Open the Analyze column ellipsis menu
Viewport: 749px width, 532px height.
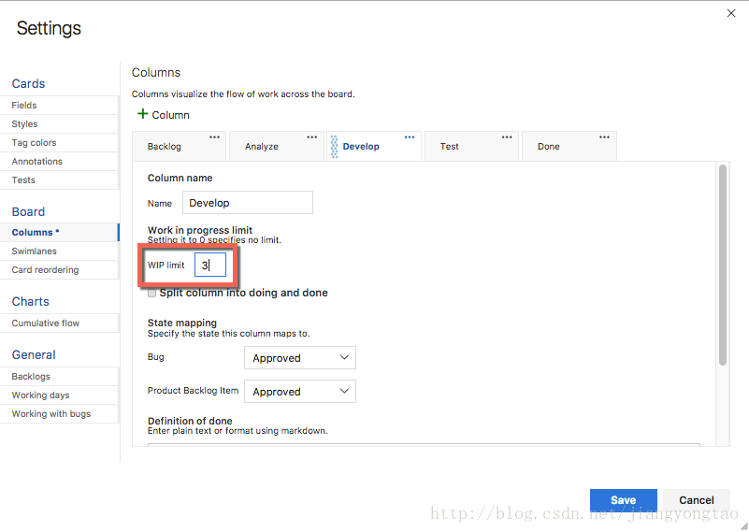point(312,137)
